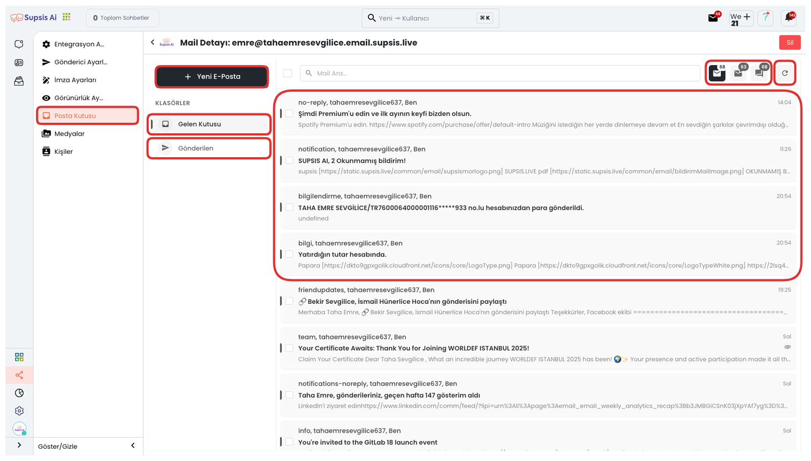Click the Supsis Ai logo
This screenshot has width=811, height=461.
point(34,18)
